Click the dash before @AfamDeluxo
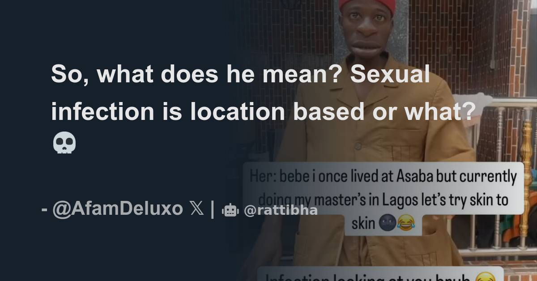 pyautogui.click(x=45, y=209)
